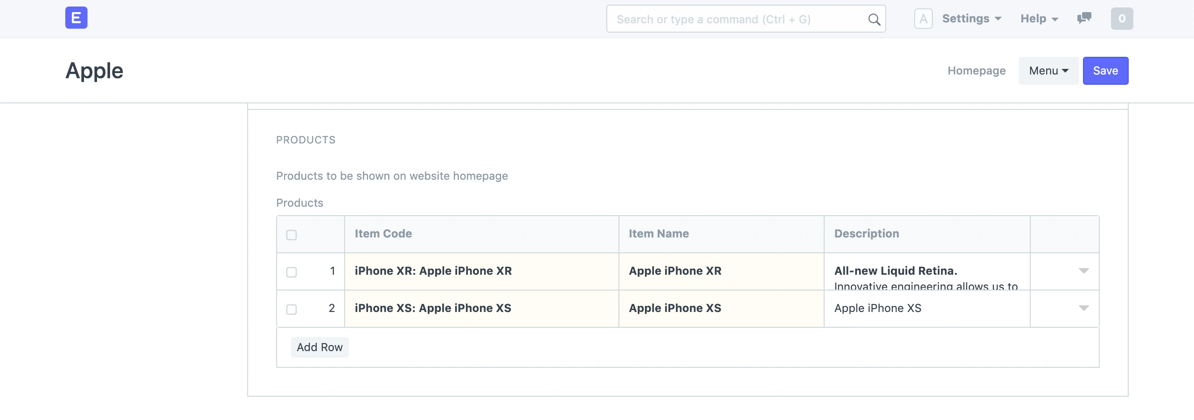1194x420 pixels.
Task: Toggle the select-all checkbox in table header
Action: click(x=292, y=236)
